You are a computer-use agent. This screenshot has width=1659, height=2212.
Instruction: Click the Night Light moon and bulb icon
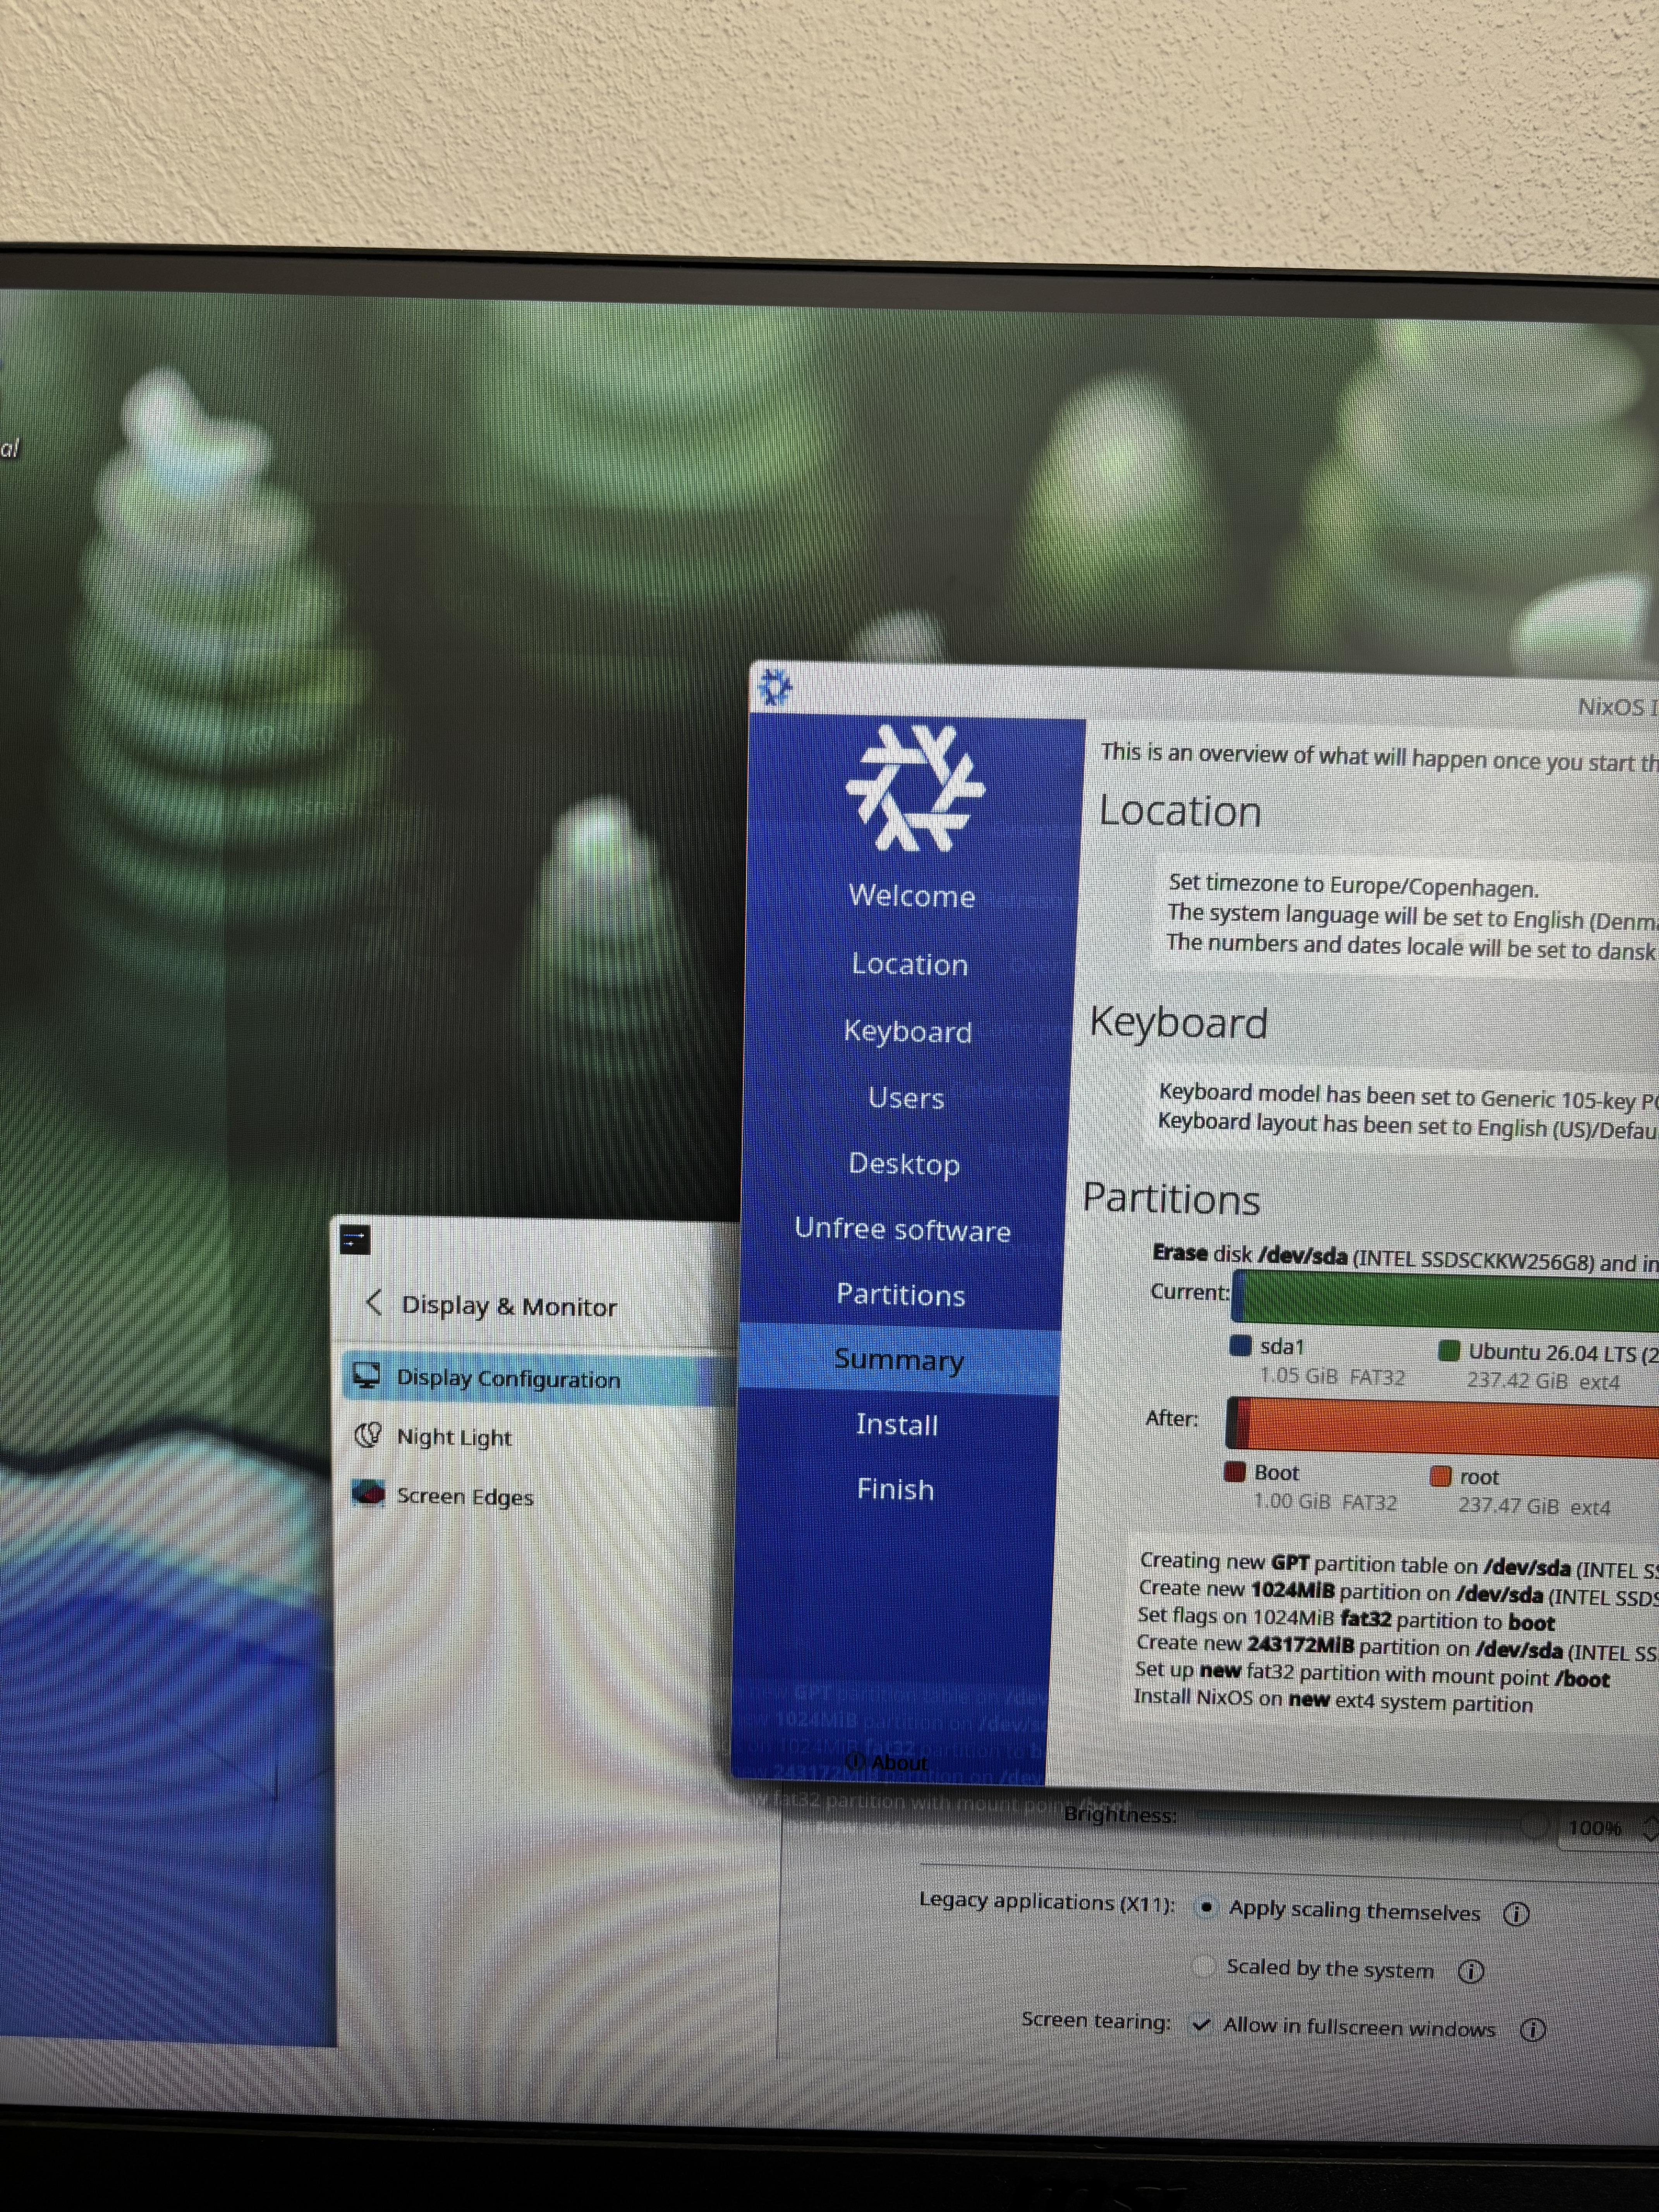point(368,1435)
